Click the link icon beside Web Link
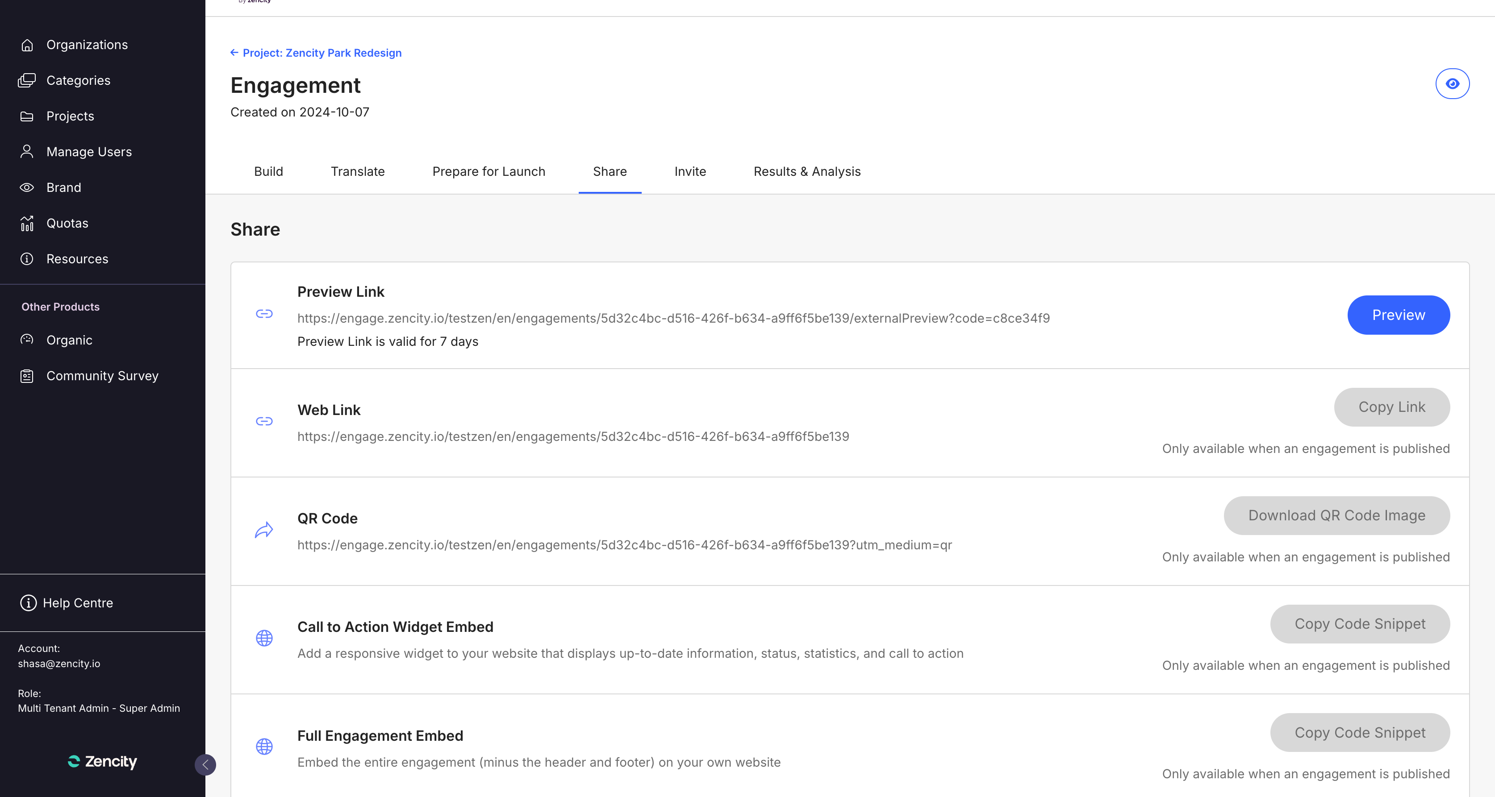Viewport: 1495px width, 797px height. 264,421
